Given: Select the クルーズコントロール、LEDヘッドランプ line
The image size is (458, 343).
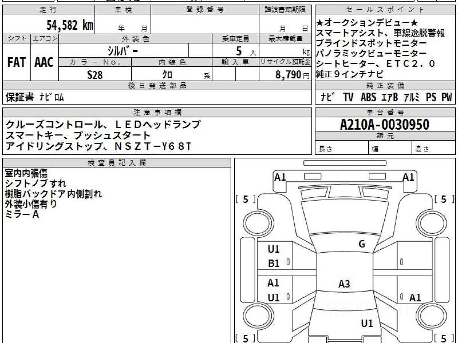Looking at the screenshot, I should tap(103, 124).
